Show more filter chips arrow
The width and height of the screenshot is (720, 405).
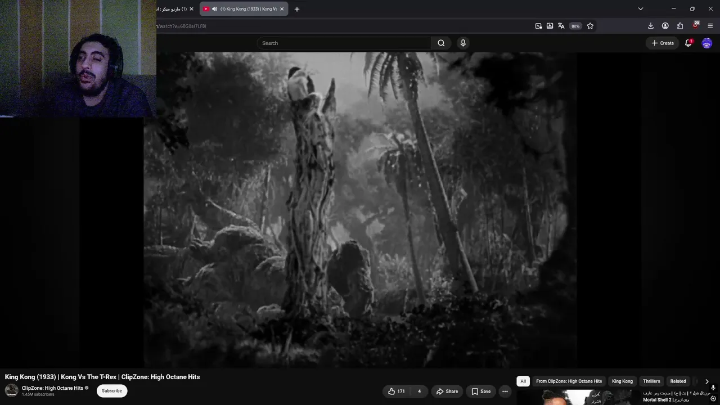[707, 381]
